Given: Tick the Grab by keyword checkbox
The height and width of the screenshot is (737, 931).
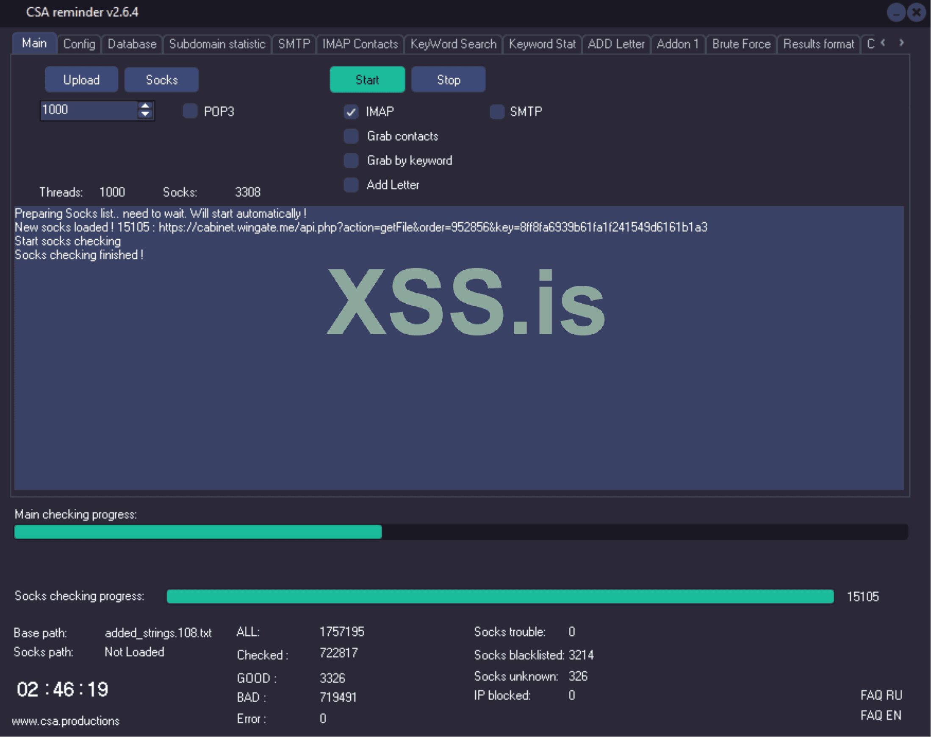Looking at the screenshot, I should point(351,161).
